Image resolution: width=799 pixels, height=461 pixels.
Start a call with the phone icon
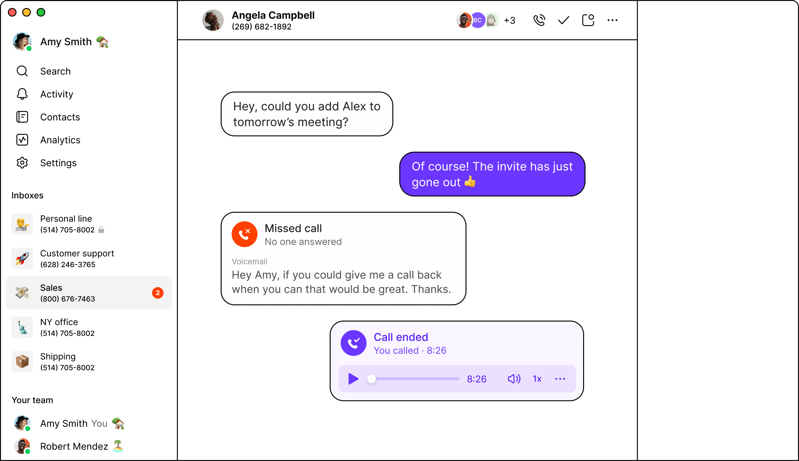(539, 20)
